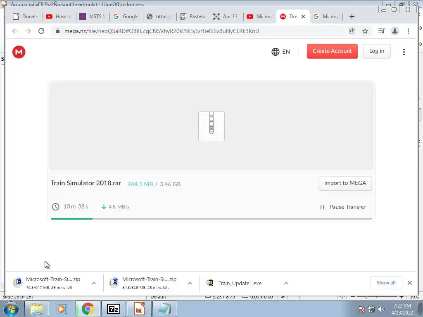Click the Action Center flag tray icon

coord(361,309)
